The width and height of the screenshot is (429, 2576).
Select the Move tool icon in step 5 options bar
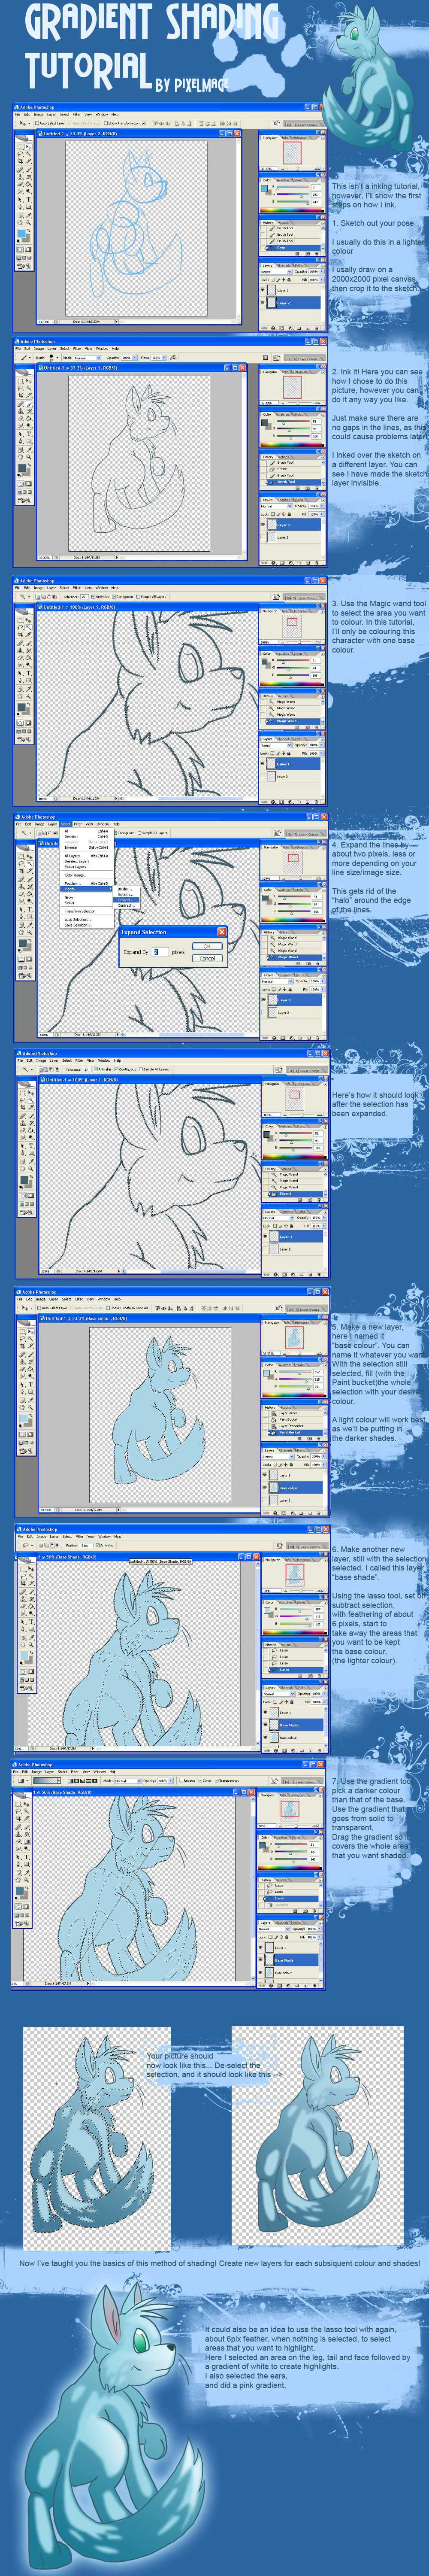[24, 1308]
